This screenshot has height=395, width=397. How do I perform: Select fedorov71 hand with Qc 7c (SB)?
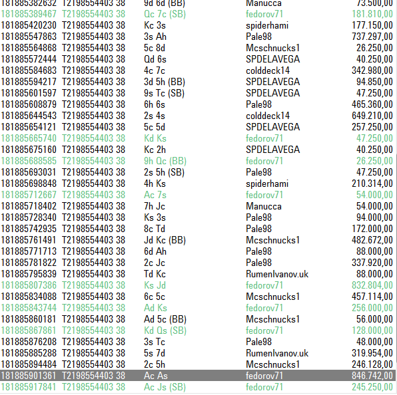pyautogui.click(x=197, y=14)
